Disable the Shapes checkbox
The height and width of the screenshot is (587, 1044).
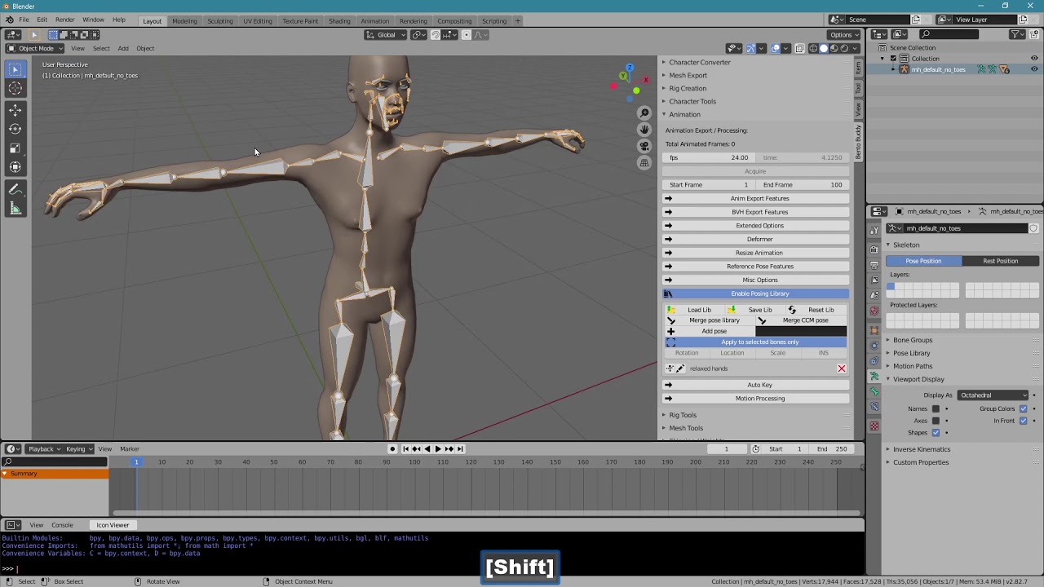[x=936, y=433]
